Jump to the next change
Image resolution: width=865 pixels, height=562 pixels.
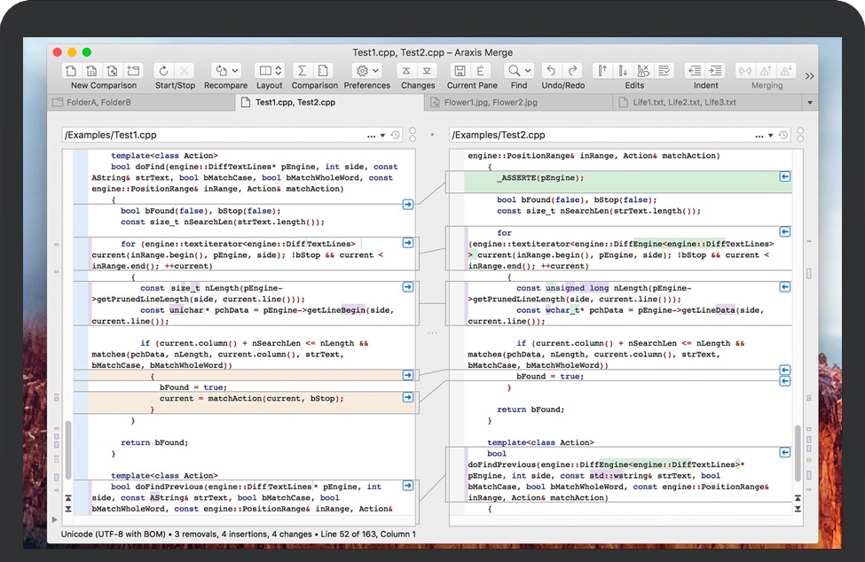click(x=429, y=71)
